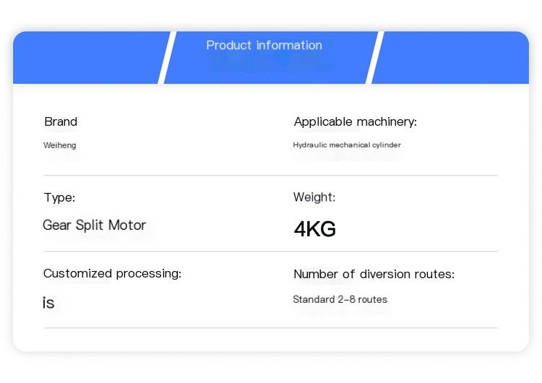Click the Gear Split Motor value

(x=95, y=225)
